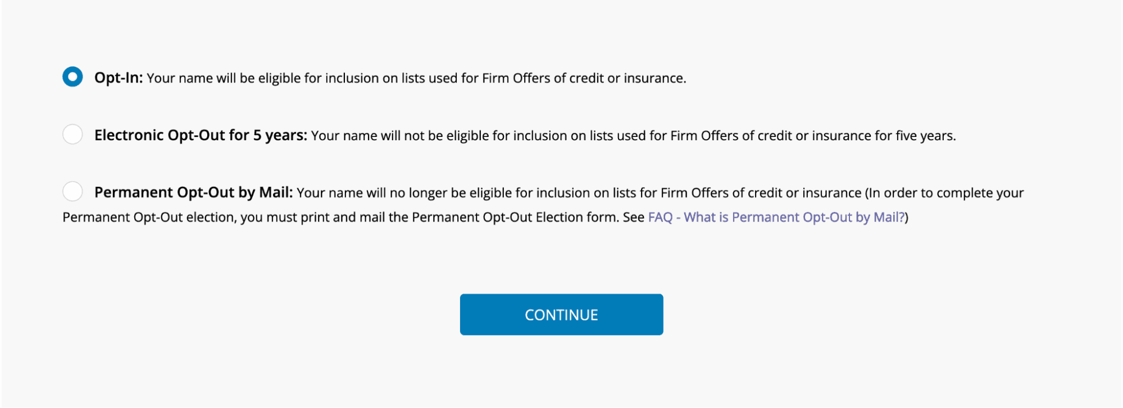1123x408 pixels.
Task: Click "Permanent Opt-Out election," starting the wrapped line
Action: 149,217
